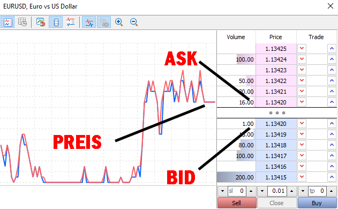
Task: Select price 1.13417 cell
Action: 276,156
